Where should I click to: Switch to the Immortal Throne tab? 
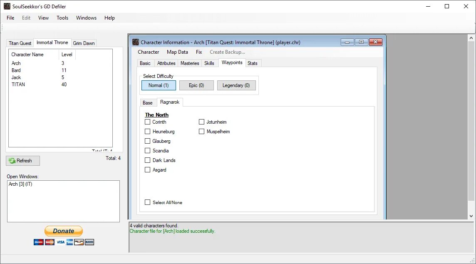[52, 42]
